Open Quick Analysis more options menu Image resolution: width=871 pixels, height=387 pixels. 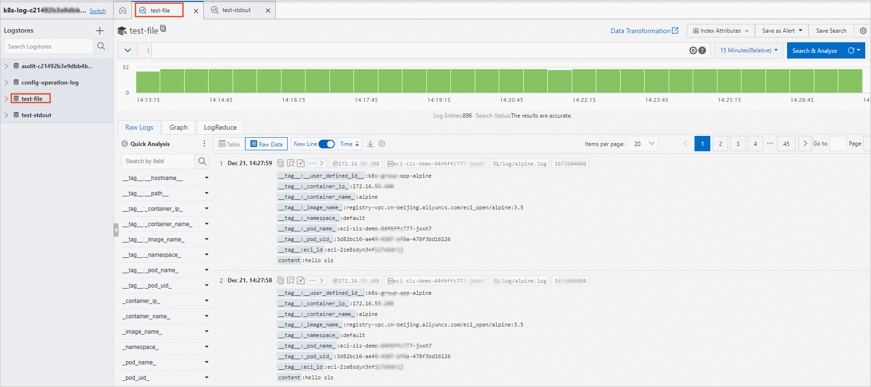[204, 144]
